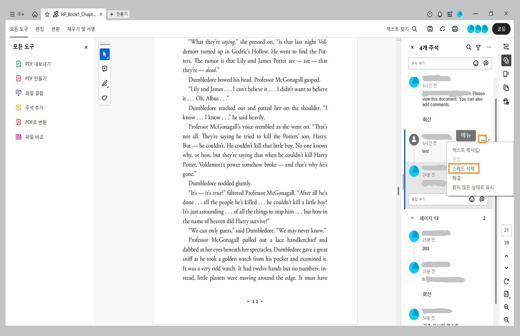
Task: Open the 파일 비교 tool
Action: (x=30, y=137)
